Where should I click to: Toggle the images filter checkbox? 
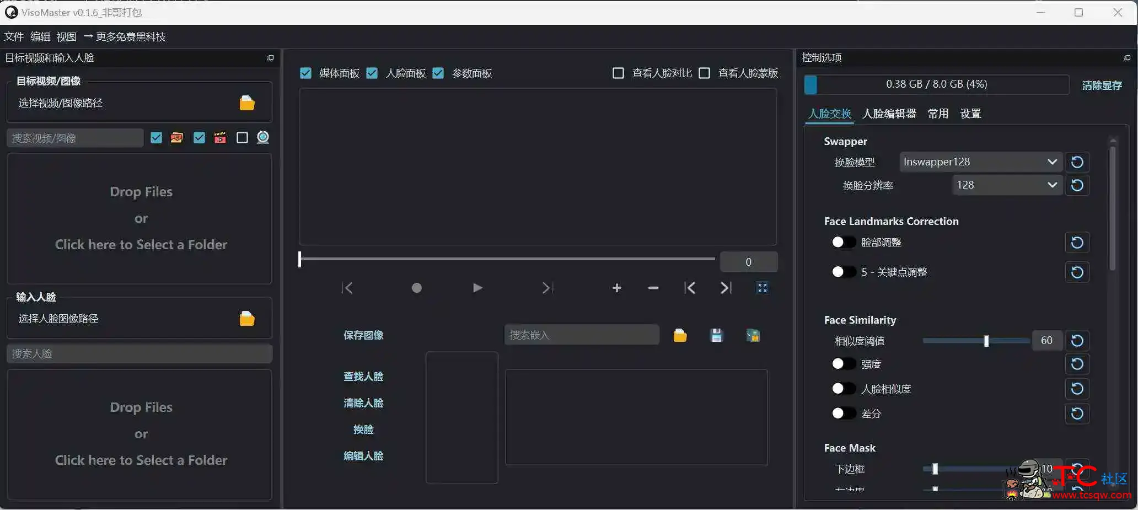(x=156, y=138)
